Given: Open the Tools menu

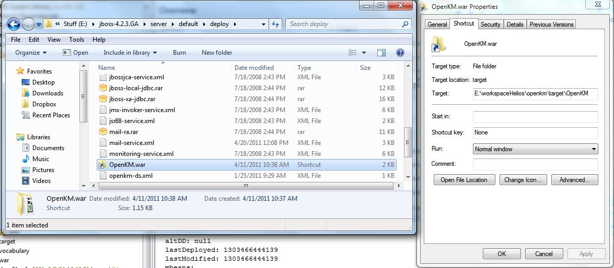Looking at the screenshot, I should point(76,40).
